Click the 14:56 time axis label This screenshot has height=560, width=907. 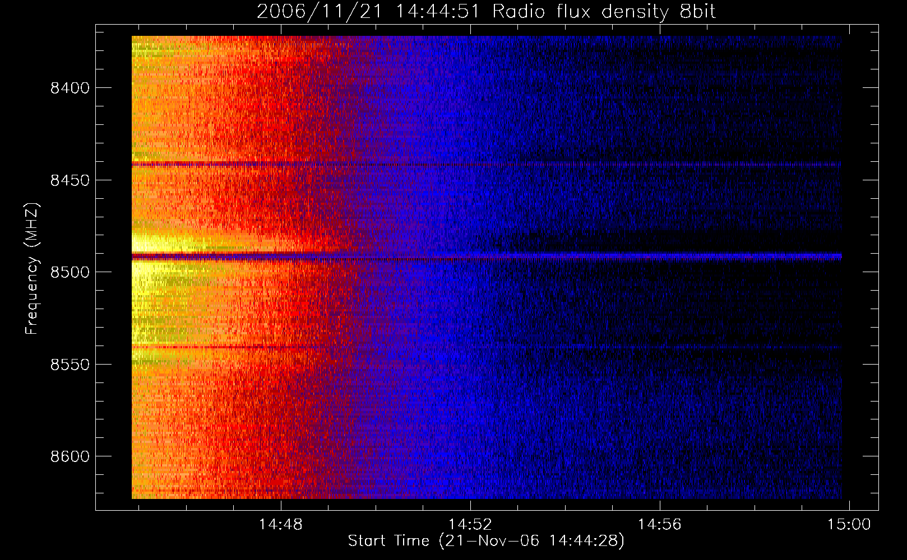point(660,524)
